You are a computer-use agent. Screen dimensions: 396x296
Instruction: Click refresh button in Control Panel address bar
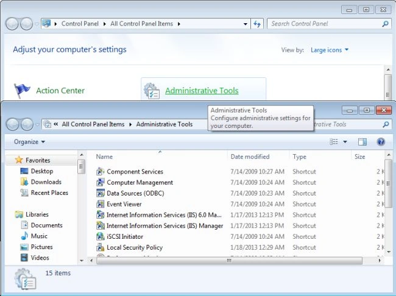[x=257, y=24]
